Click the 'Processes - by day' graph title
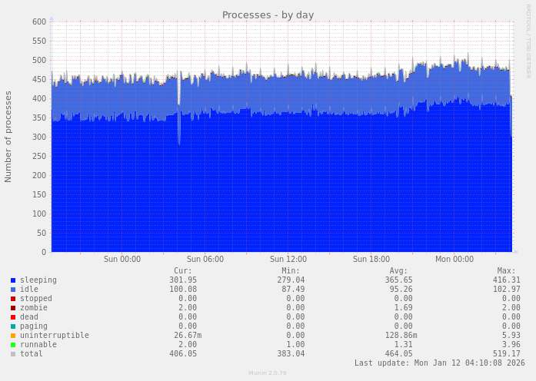The width and height of the screenshot is (536, 381). tap(268, 15)
